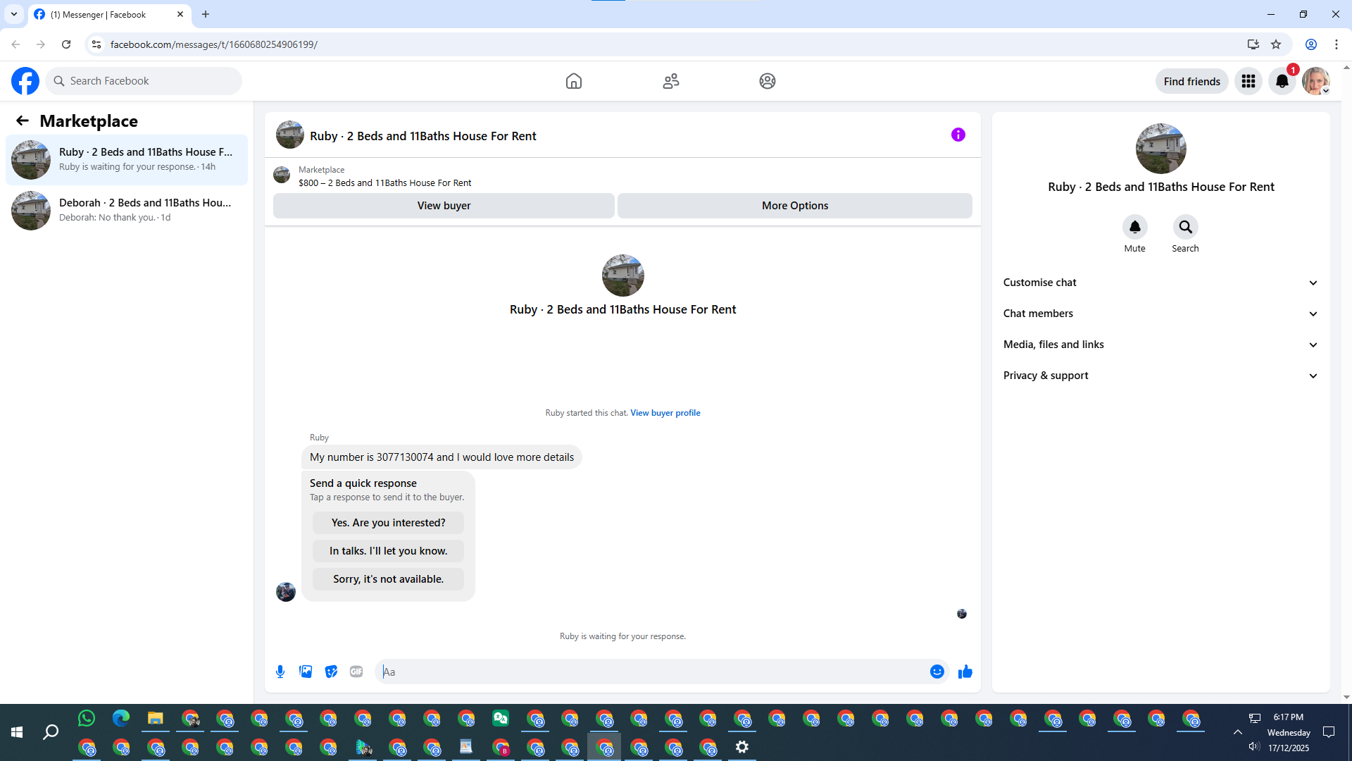Viewport: 1352px width, 761px height.
Task: Send quick reply 'In talks. I'll let you know.'
Action: click(389, 551)
